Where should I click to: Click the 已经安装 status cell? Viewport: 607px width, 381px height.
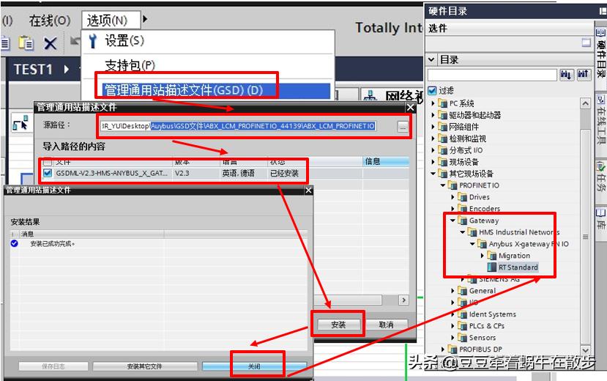(x=285, y=173)
